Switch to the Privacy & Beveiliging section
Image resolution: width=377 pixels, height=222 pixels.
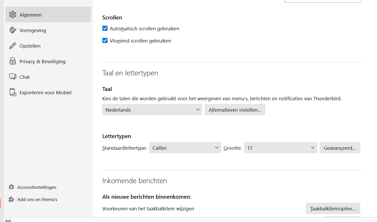(x=42, y=61)
